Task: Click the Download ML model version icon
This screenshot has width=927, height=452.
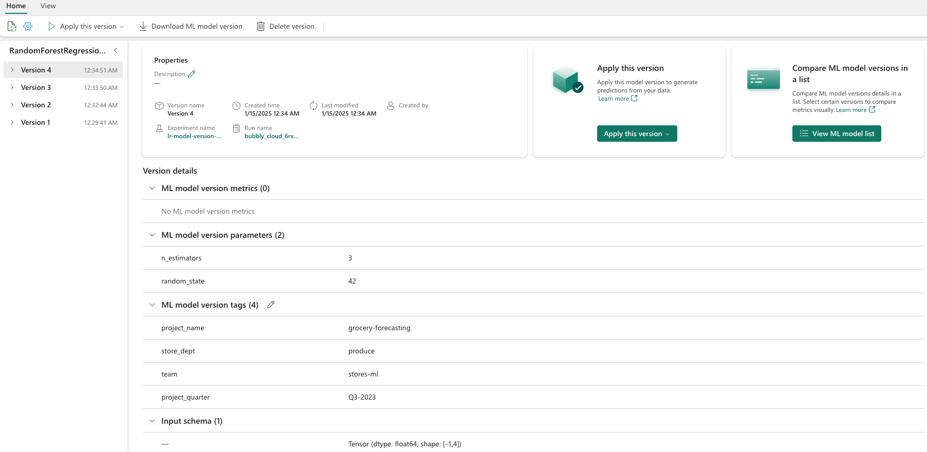Action: pos(143,26)
